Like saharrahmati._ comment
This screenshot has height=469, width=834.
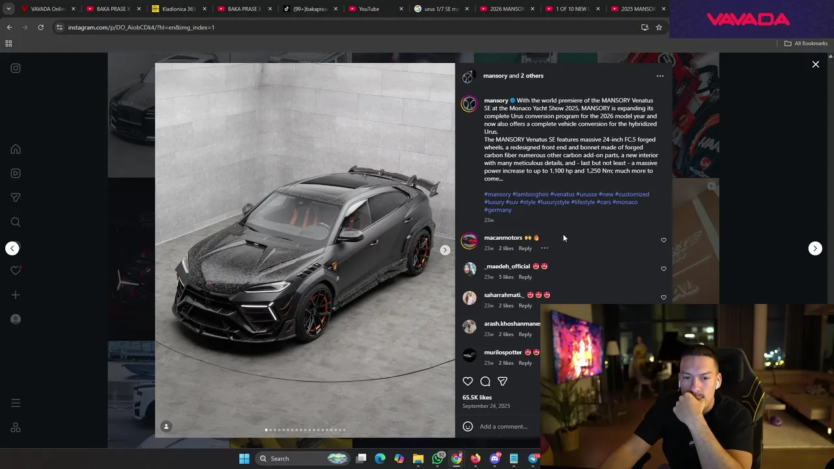click(663, 298)
